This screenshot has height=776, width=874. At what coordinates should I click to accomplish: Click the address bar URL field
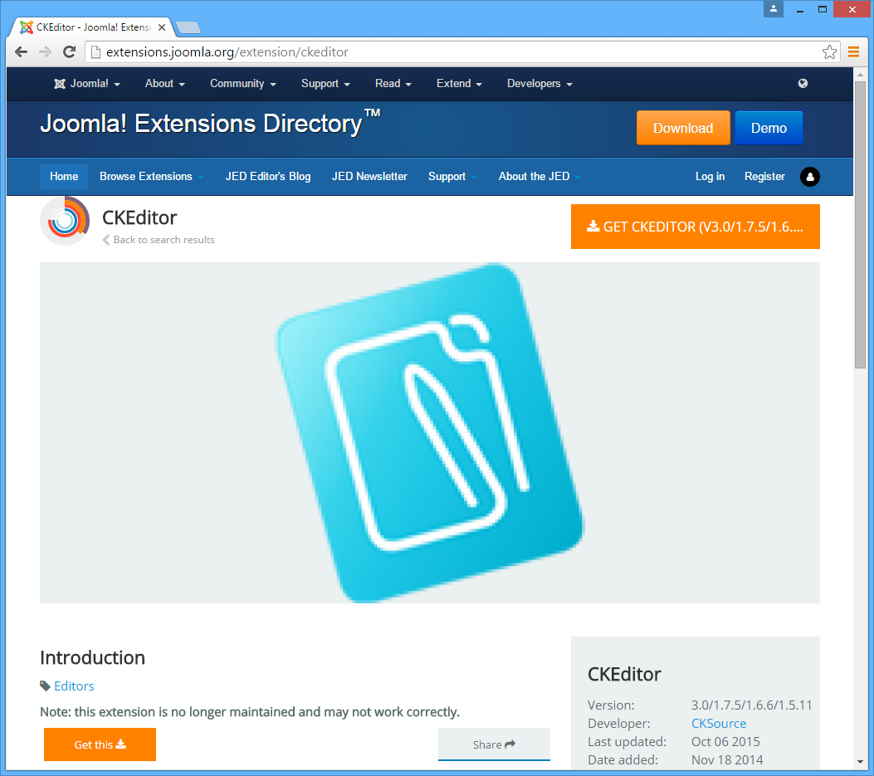pyautogui.click(x=457, y=52)
